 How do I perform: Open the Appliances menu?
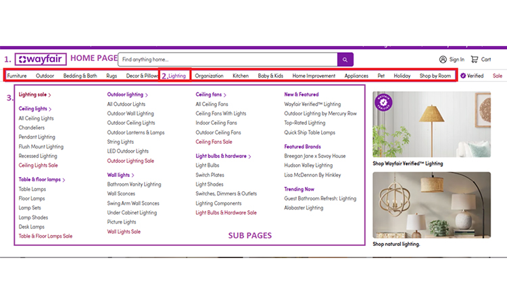[356, 76]
